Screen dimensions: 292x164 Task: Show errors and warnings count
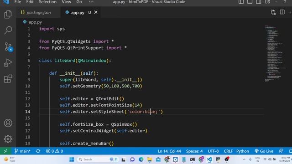coord(54,151)
